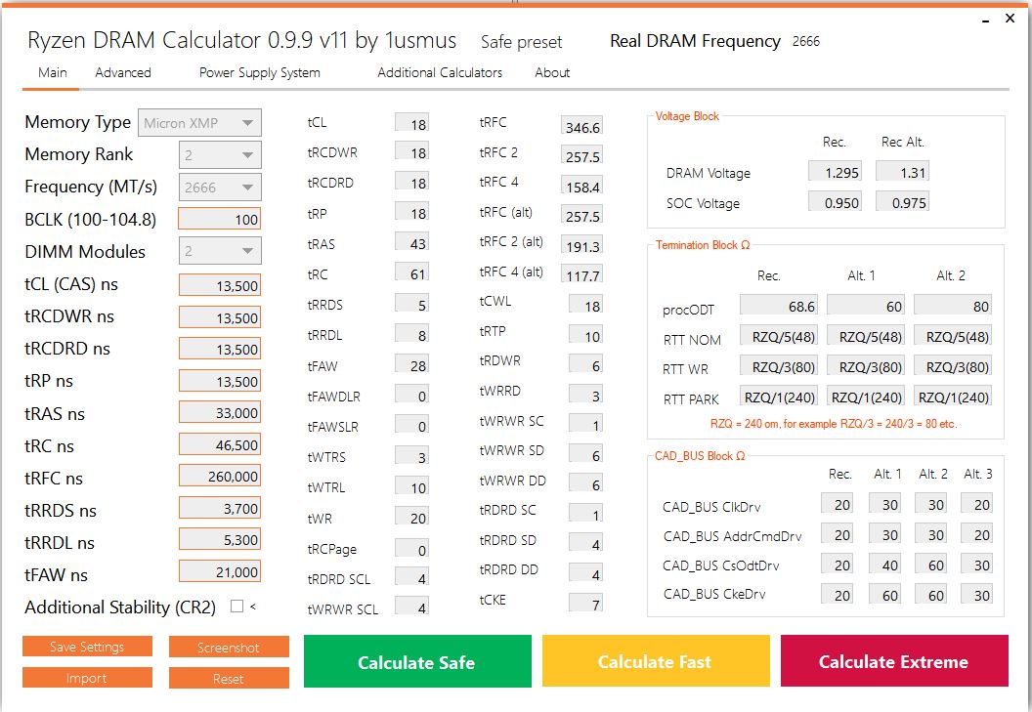Image resolution: width=1032 pixels, height=712 pixels.
Task: Click the CAD_BUS CsOdtDrv Alt. 1 value 40
Action: click(884, 565)
